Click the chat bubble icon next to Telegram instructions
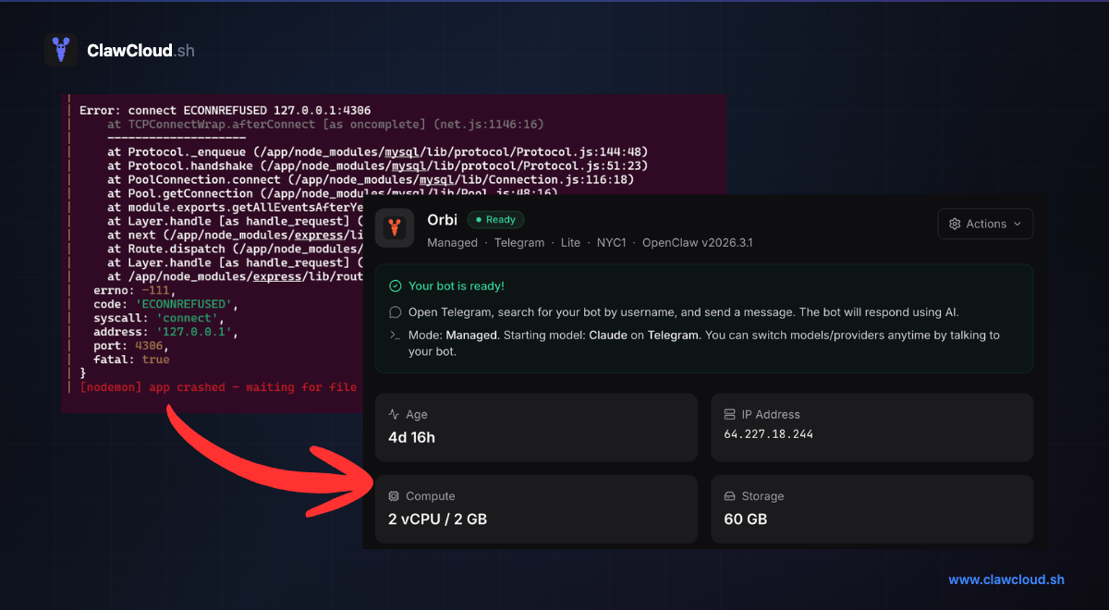Viewport: 1109px width, 610px height. tap(395, 311)
